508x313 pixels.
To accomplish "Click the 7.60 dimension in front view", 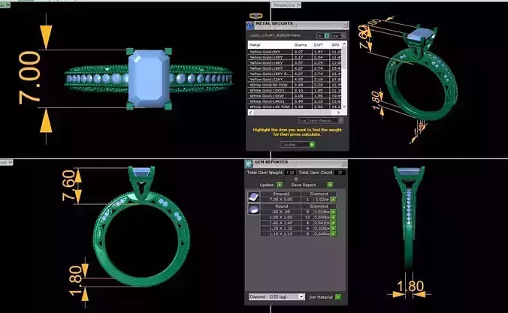I will point(68,185).
